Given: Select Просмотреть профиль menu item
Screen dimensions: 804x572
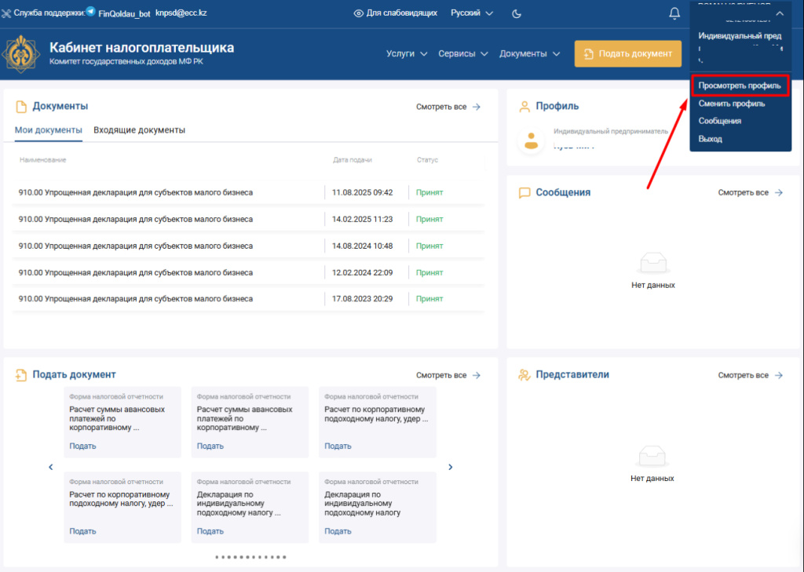Looking at the screenshot, I should (x=739, y=85).
